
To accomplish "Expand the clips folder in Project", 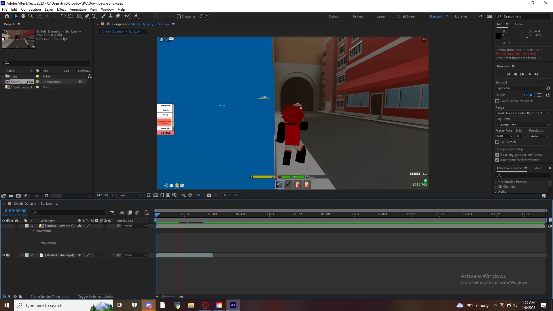I will pos(3,76).
